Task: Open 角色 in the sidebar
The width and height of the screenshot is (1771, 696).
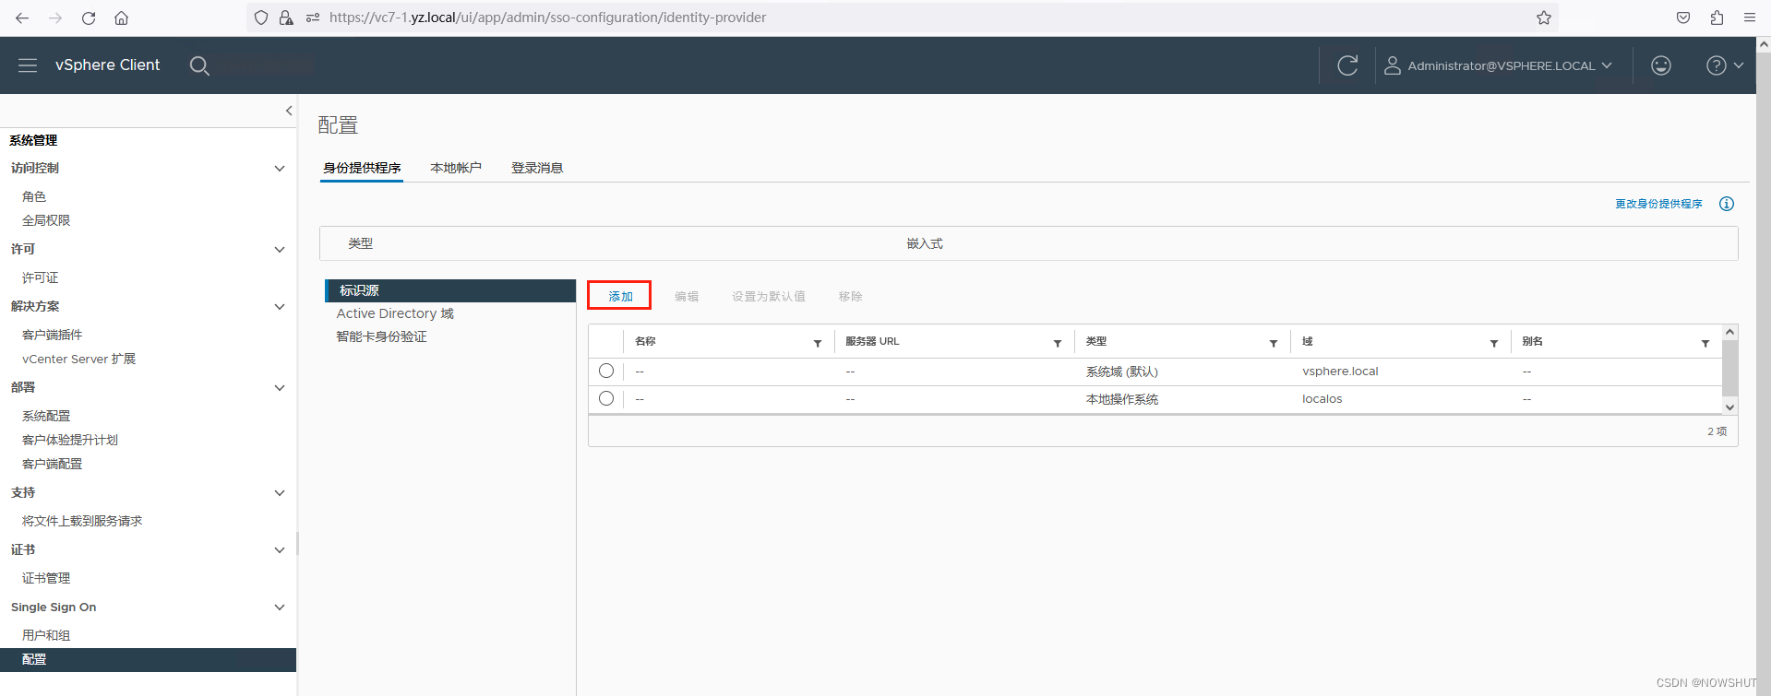Action: [34, 196]
